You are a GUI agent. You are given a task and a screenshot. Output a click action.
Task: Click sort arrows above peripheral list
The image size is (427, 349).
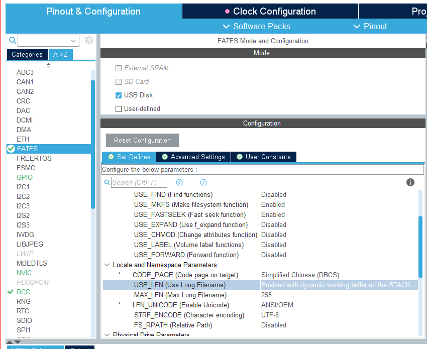tap(48, 65)
